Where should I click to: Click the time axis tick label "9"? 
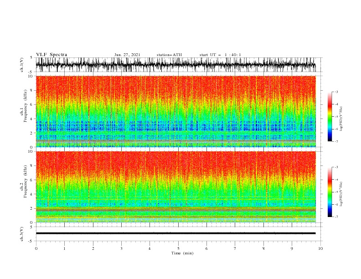pyautogui.click(x=292, y=248)
